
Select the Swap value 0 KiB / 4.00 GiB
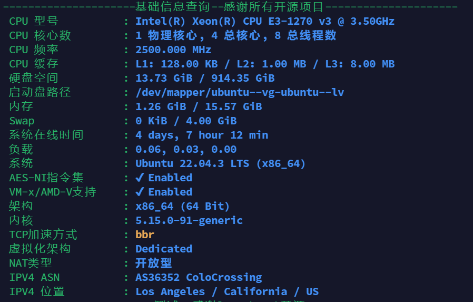click(x=186, y=121)
